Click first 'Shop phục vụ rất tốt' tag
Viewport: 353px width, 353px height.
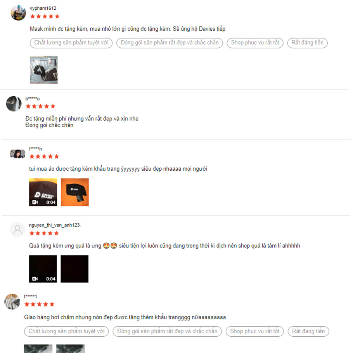[255, 43]
